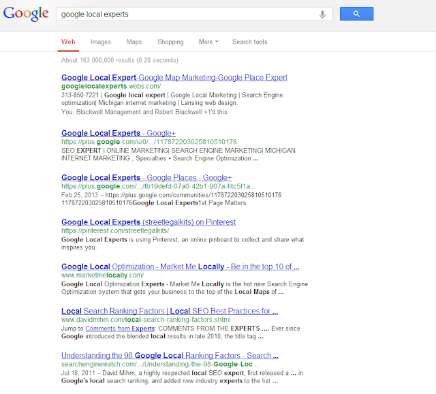
Task: Click the 'You, Blackwell Management and Robert Blackwell +1'd this' line
Action: (x=144, y=112)
